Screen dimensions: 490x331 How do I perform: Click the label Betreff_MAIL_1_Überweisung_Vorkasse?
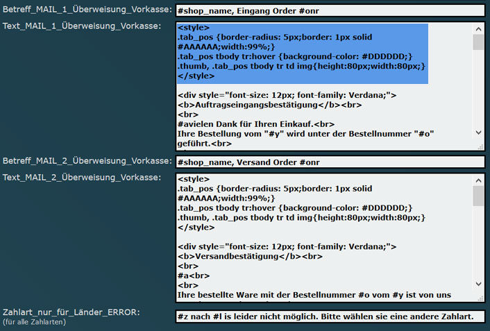point(87,10)
